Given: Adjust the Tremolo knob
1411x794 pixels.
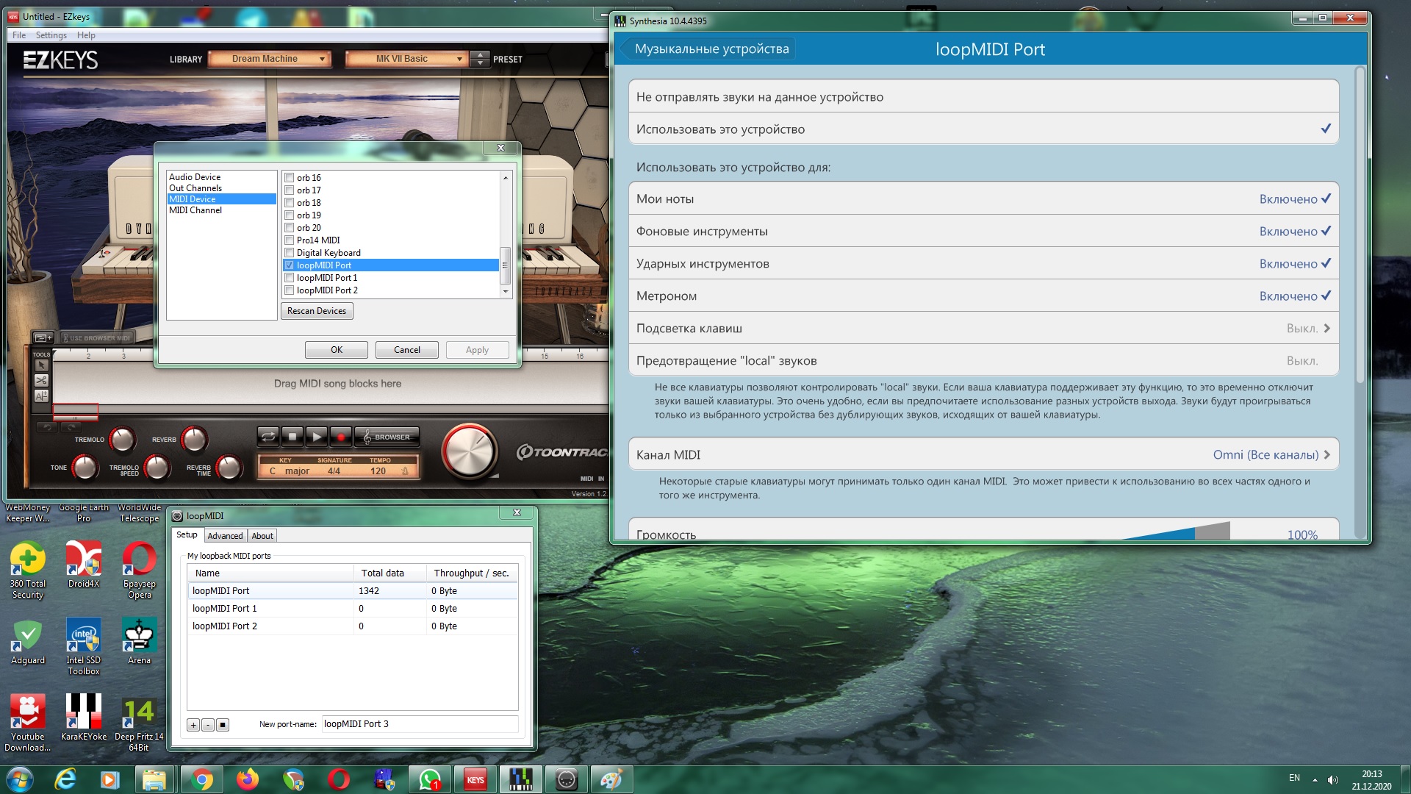Looking at the screenshot, I should click(x=122, y=440).
